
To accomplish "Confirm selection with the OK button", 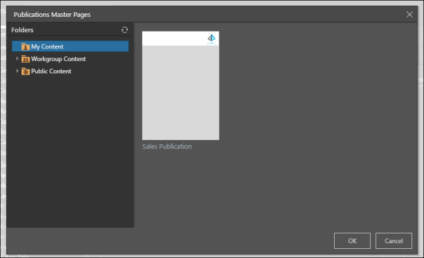I will pos(352,240).
